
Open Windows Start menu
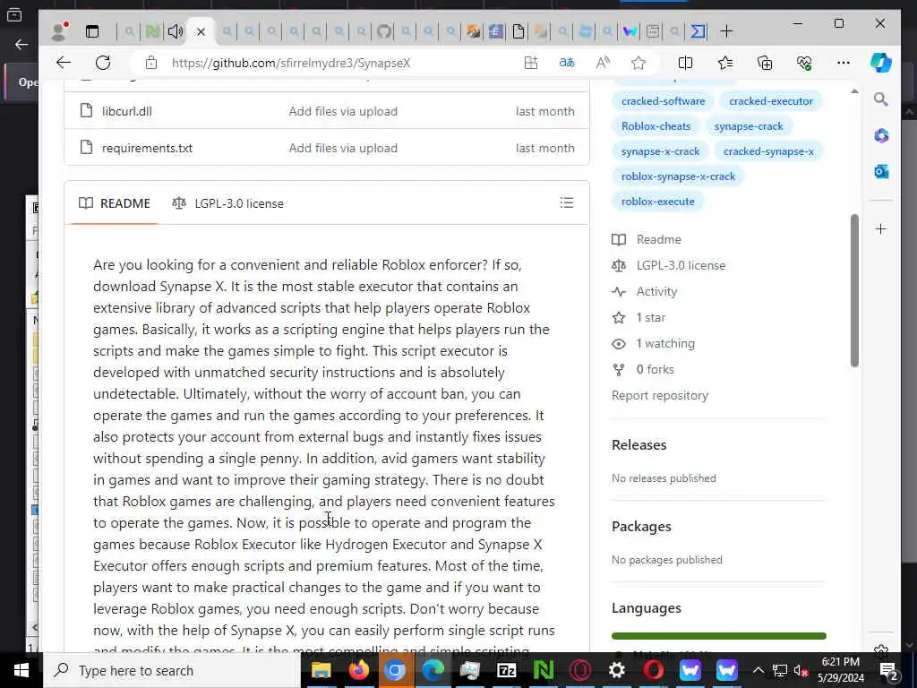tap(21, 670)
